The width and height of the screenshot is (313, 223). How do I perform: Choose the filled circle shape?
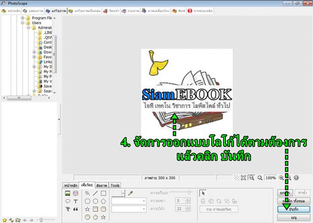click(x=87, y=217)
